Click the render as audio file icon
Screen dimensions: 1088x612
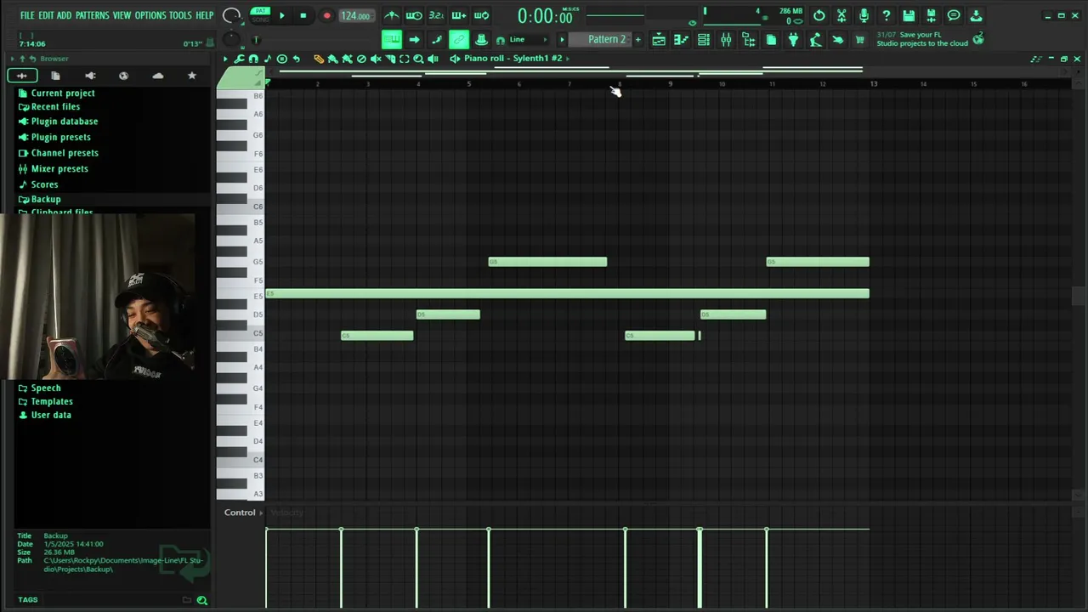pyautogui.click(x=931, y=15)
